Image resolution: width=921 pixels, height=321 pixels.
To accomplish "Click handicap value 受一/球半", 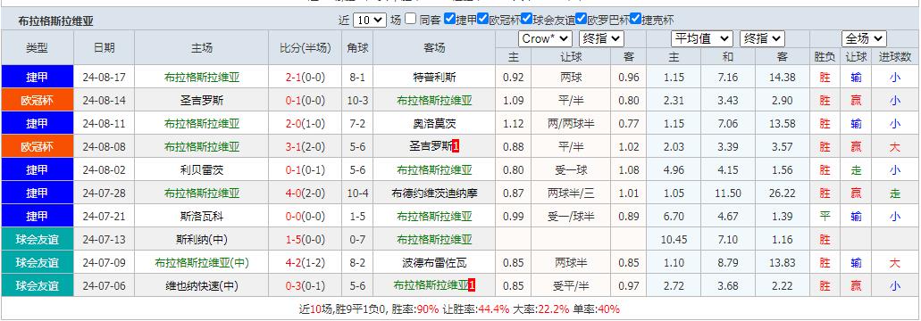I will pyautogui.click(x=570, y=216).
